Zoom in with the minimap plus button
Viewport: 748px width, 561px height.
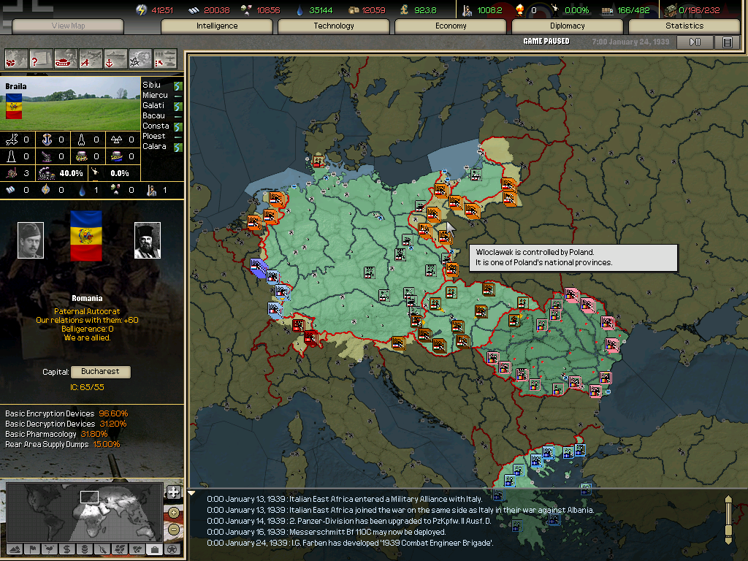[174, 513]
